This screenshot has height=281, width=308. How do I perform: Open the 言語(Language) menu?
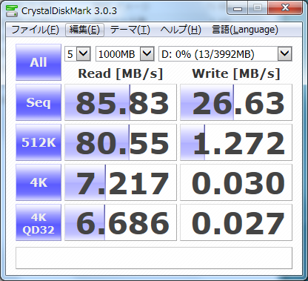245,30
